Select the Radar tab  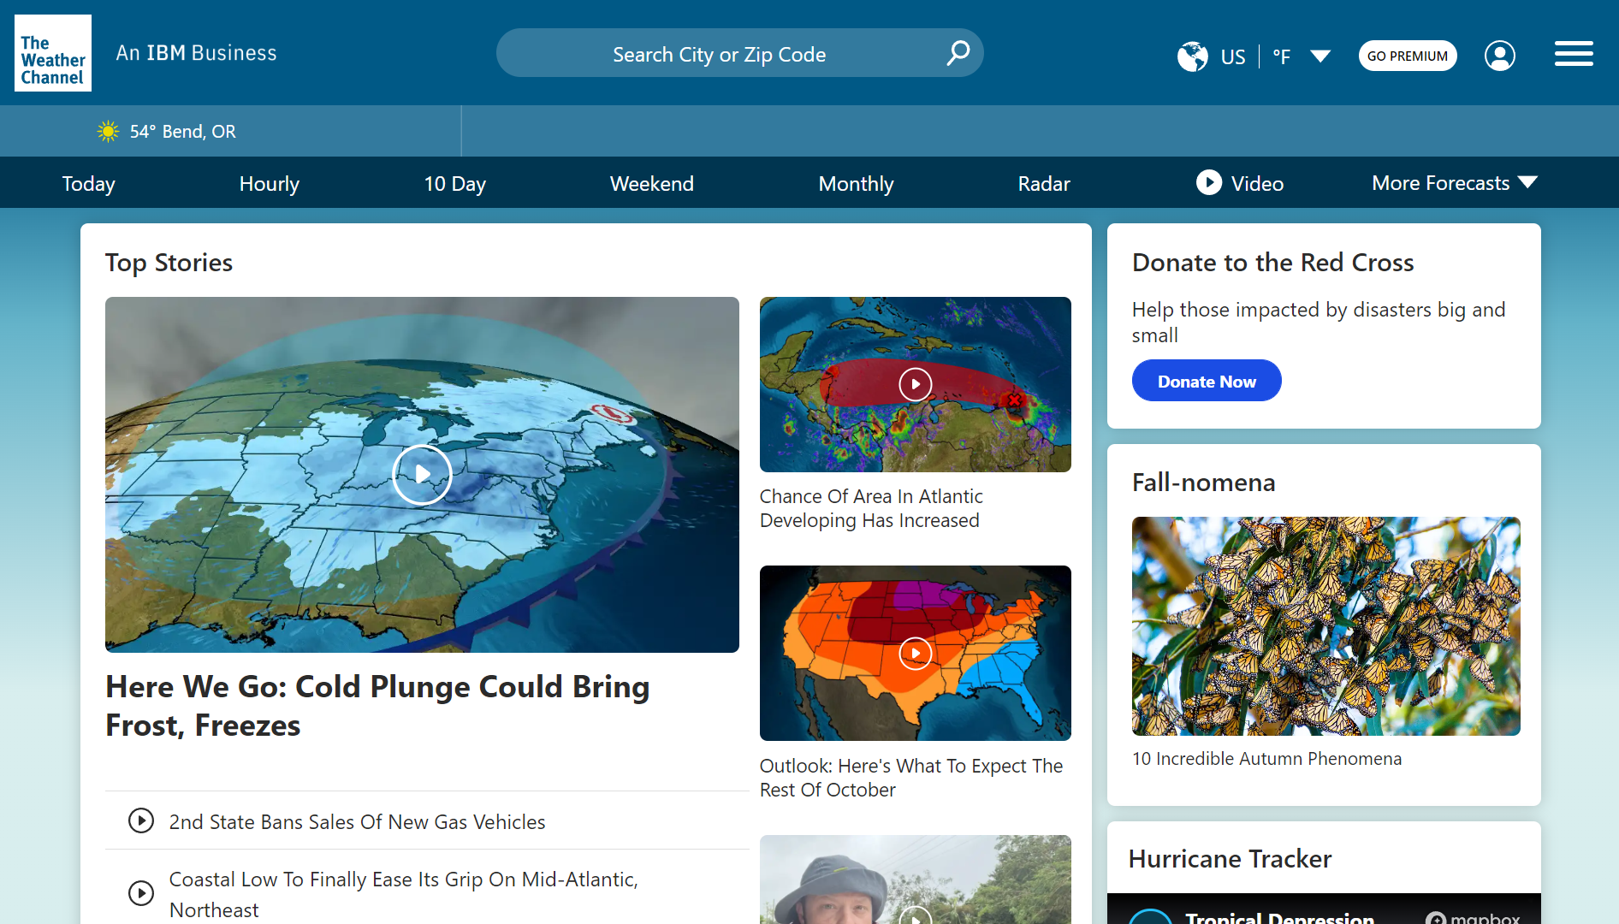1043,184
